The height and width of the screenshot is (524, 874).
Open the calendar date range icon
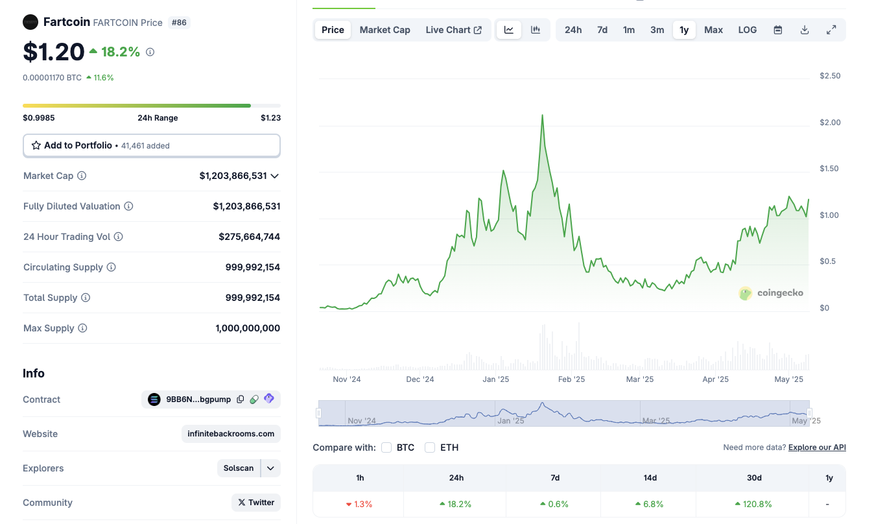[x=778, y=30]
